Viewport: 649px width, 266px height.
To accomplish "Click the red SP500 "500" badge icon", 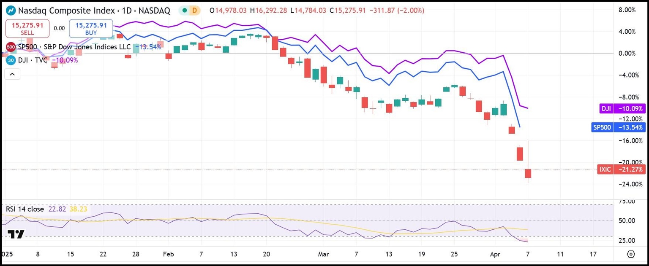I will (x=11, y=47).
